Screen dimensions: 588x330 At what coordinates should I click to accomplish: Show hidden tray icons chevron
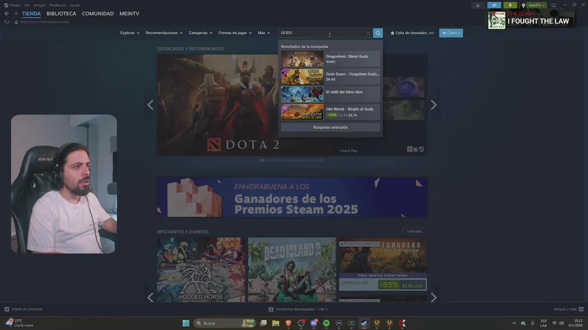[514, 323]
